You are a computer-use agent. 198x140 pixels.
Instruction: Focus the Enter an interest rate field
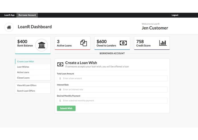tap(112, 90)
